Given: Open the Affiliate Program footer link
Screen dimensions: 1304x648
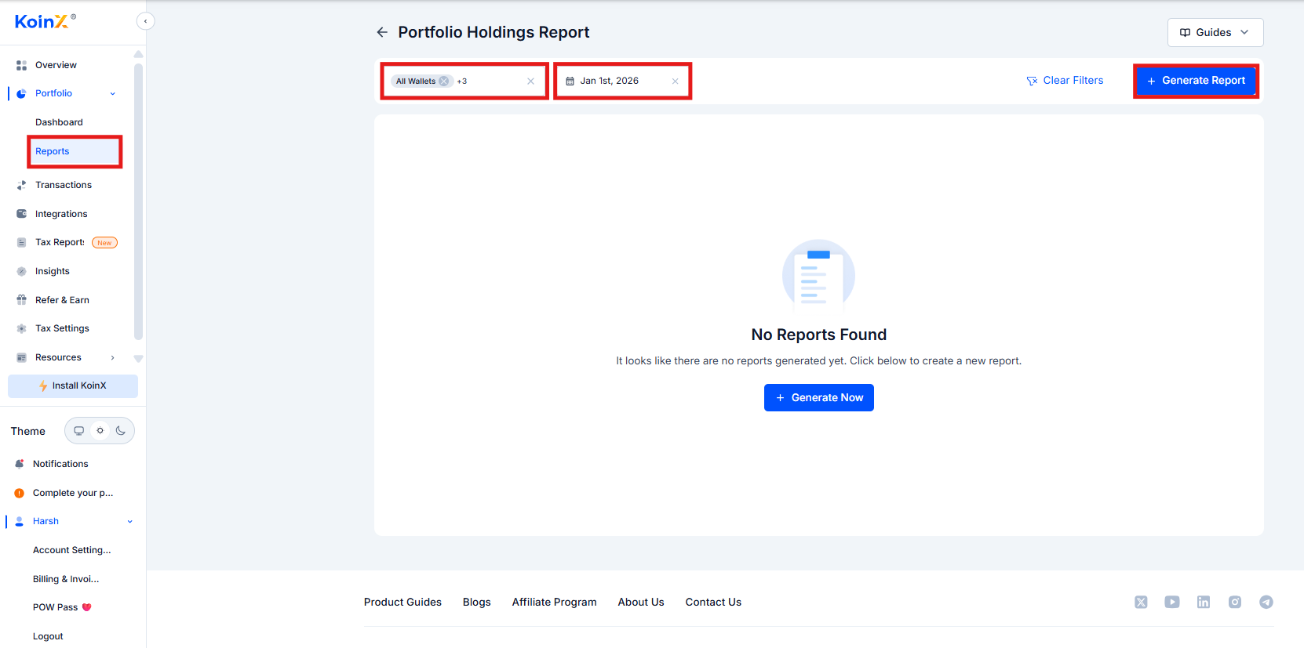Looking at the screenshot, I should click(555, 602).
